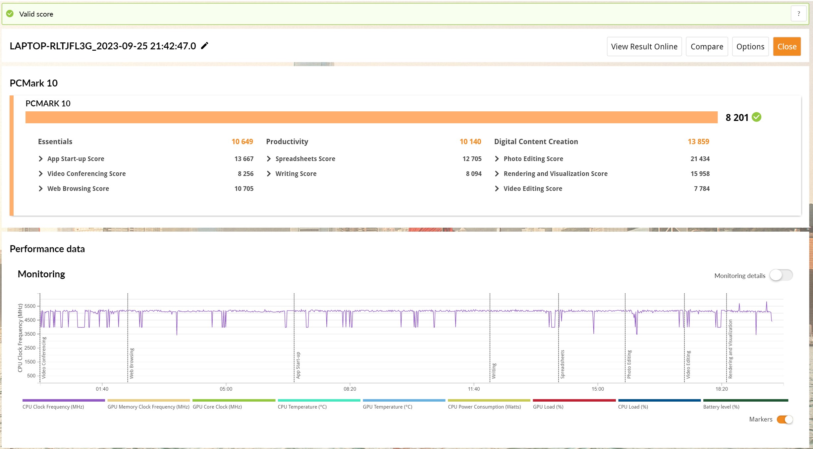Expand Video Conferencing Score row
Viewport: 813px width, 449px height.
tap(41, 174)
